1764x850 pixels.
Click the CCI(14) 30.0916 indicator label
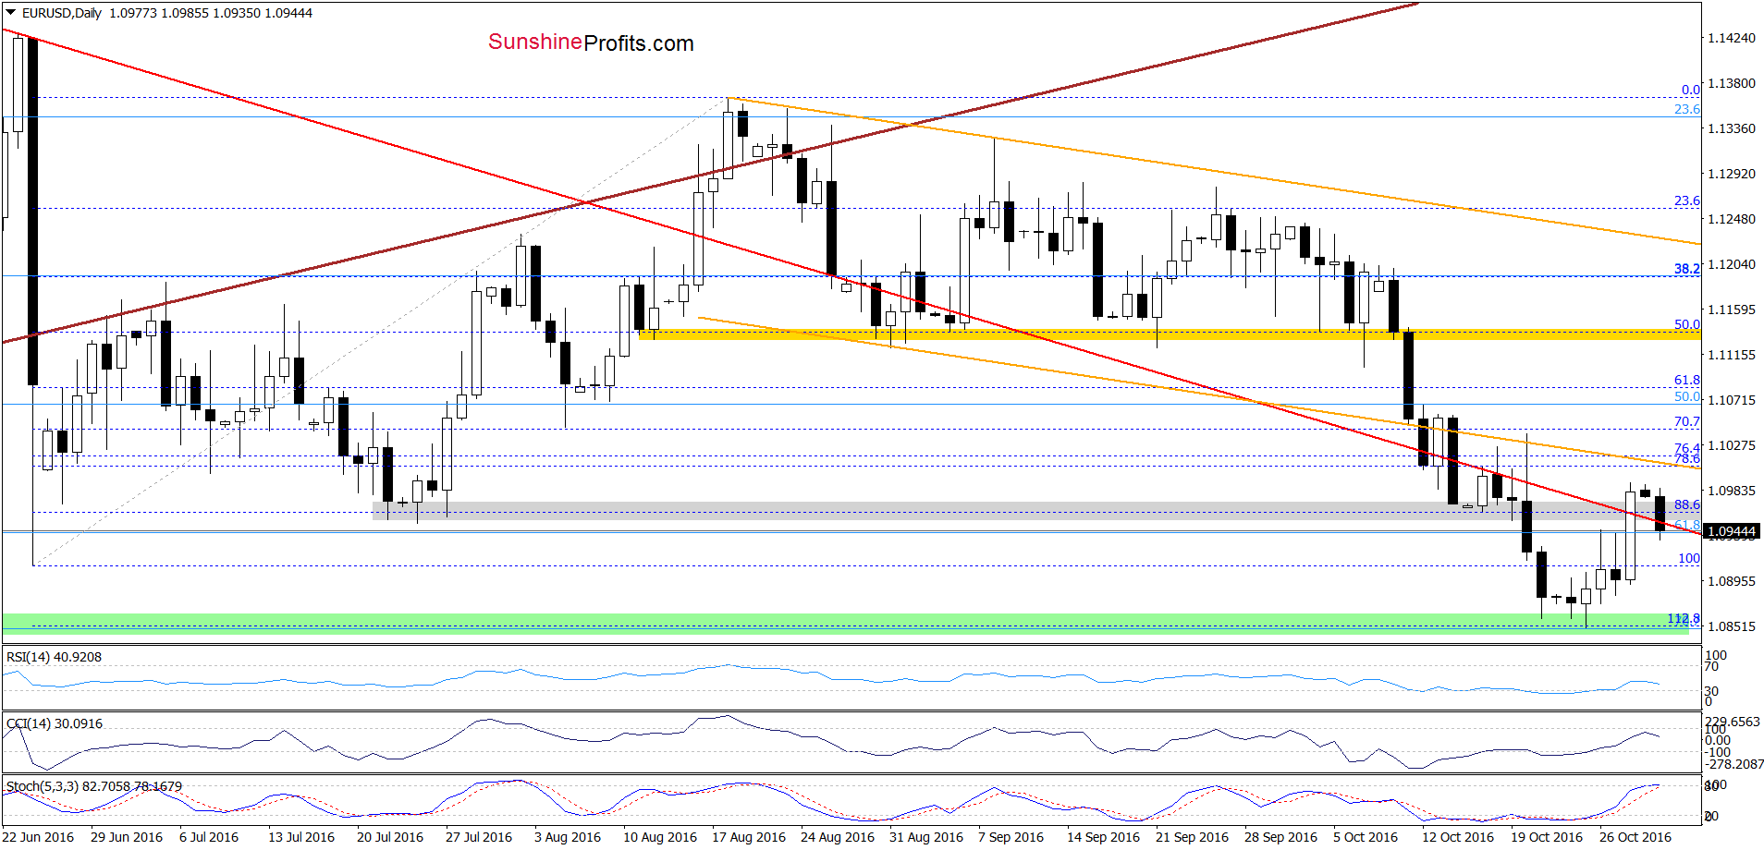[x=55, y=723]
